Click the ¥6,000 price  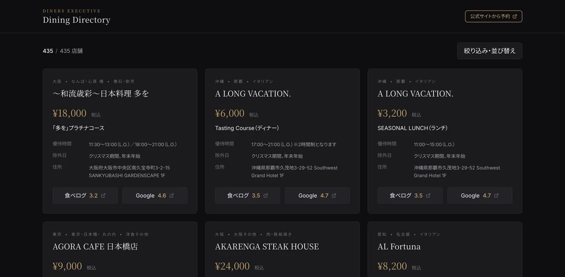230,113
